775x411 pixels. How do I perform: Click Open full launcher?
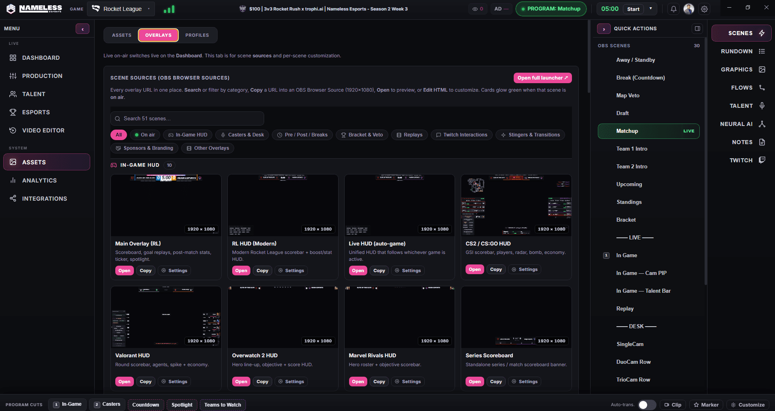tap(542, 78)
